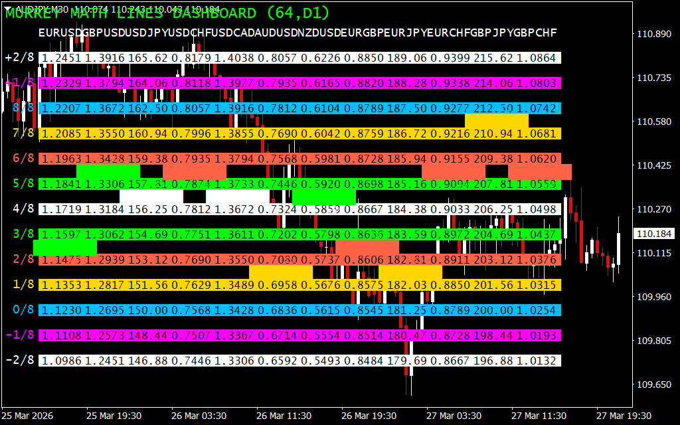Image resolution: width=680 pixels, height=425 pixels.
Task: Click the 4/8 row label
Action: (x=23, y=209)
